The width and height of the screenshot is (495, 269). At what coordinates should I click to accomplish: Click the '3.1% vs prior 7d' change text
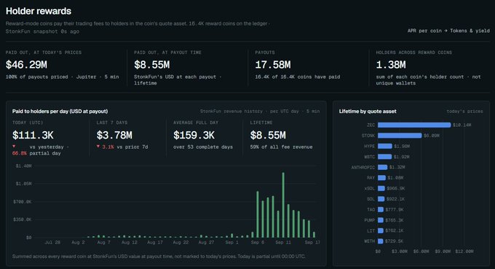[122, 147]
